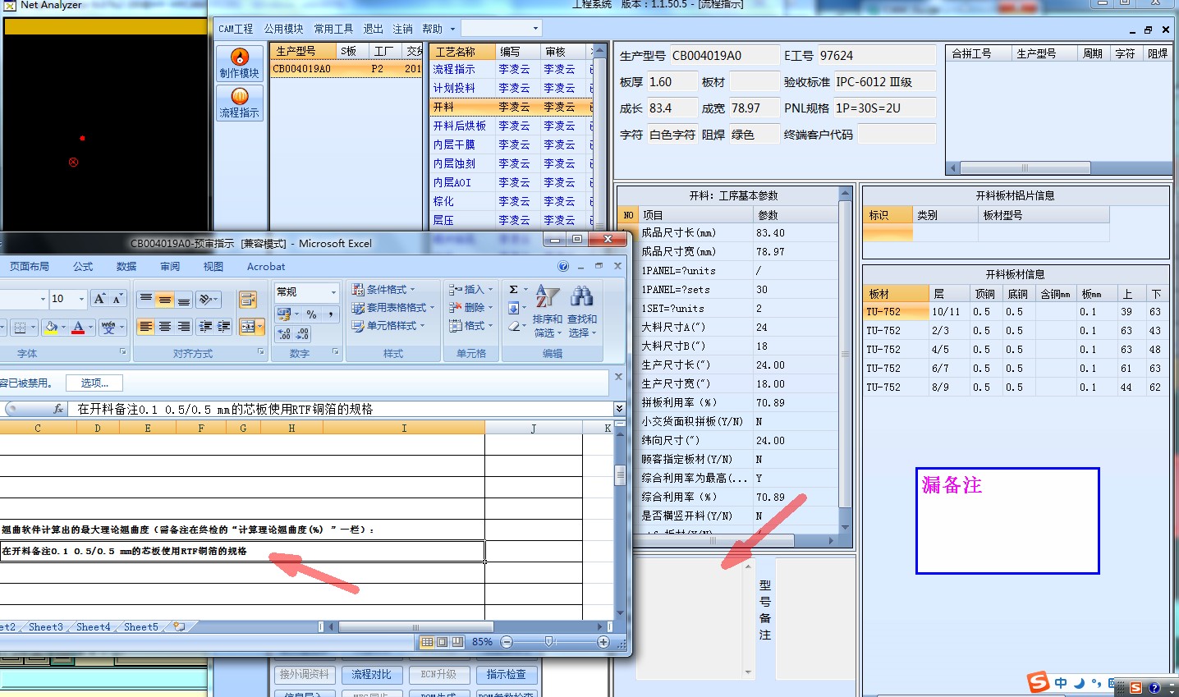Apply percent style number format
Screen dimensions: 1179x697
pyautogui.click(x=311, y=314)
